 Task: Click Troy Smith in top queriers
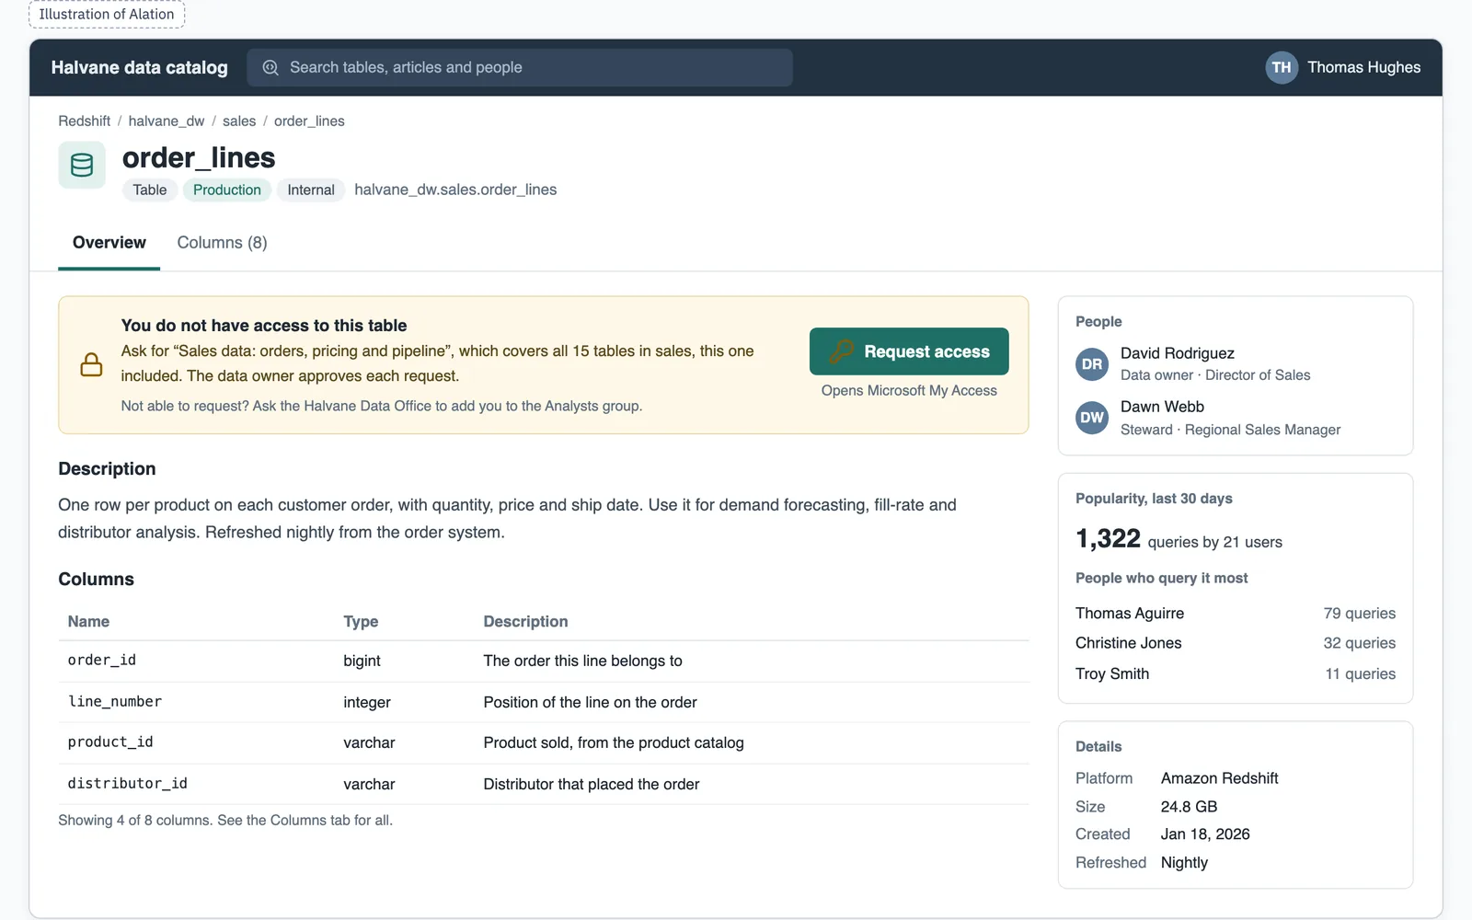1112,673
